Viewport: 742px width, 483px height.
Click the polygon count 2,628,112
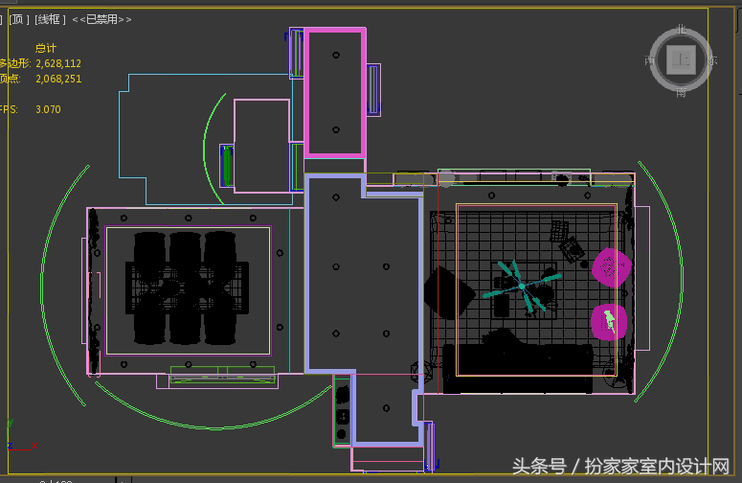[58, 63]
